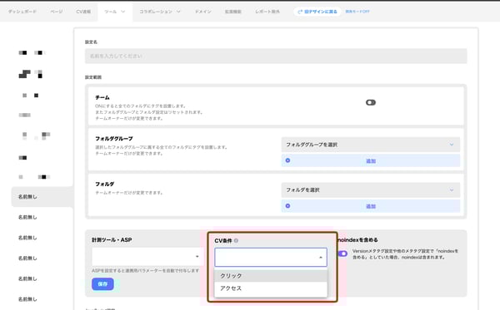Open the フォルダを選択 dropdown
This screenshot has height=310, width=500.
click(371, 189)
